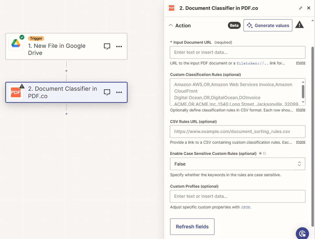Focus the Custom Profiles field

click(x=237, y=196)
